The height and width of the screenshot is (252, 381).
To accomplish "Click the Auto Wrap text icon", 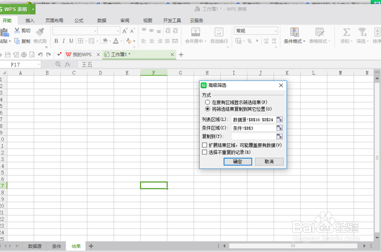I will [219, 32].
